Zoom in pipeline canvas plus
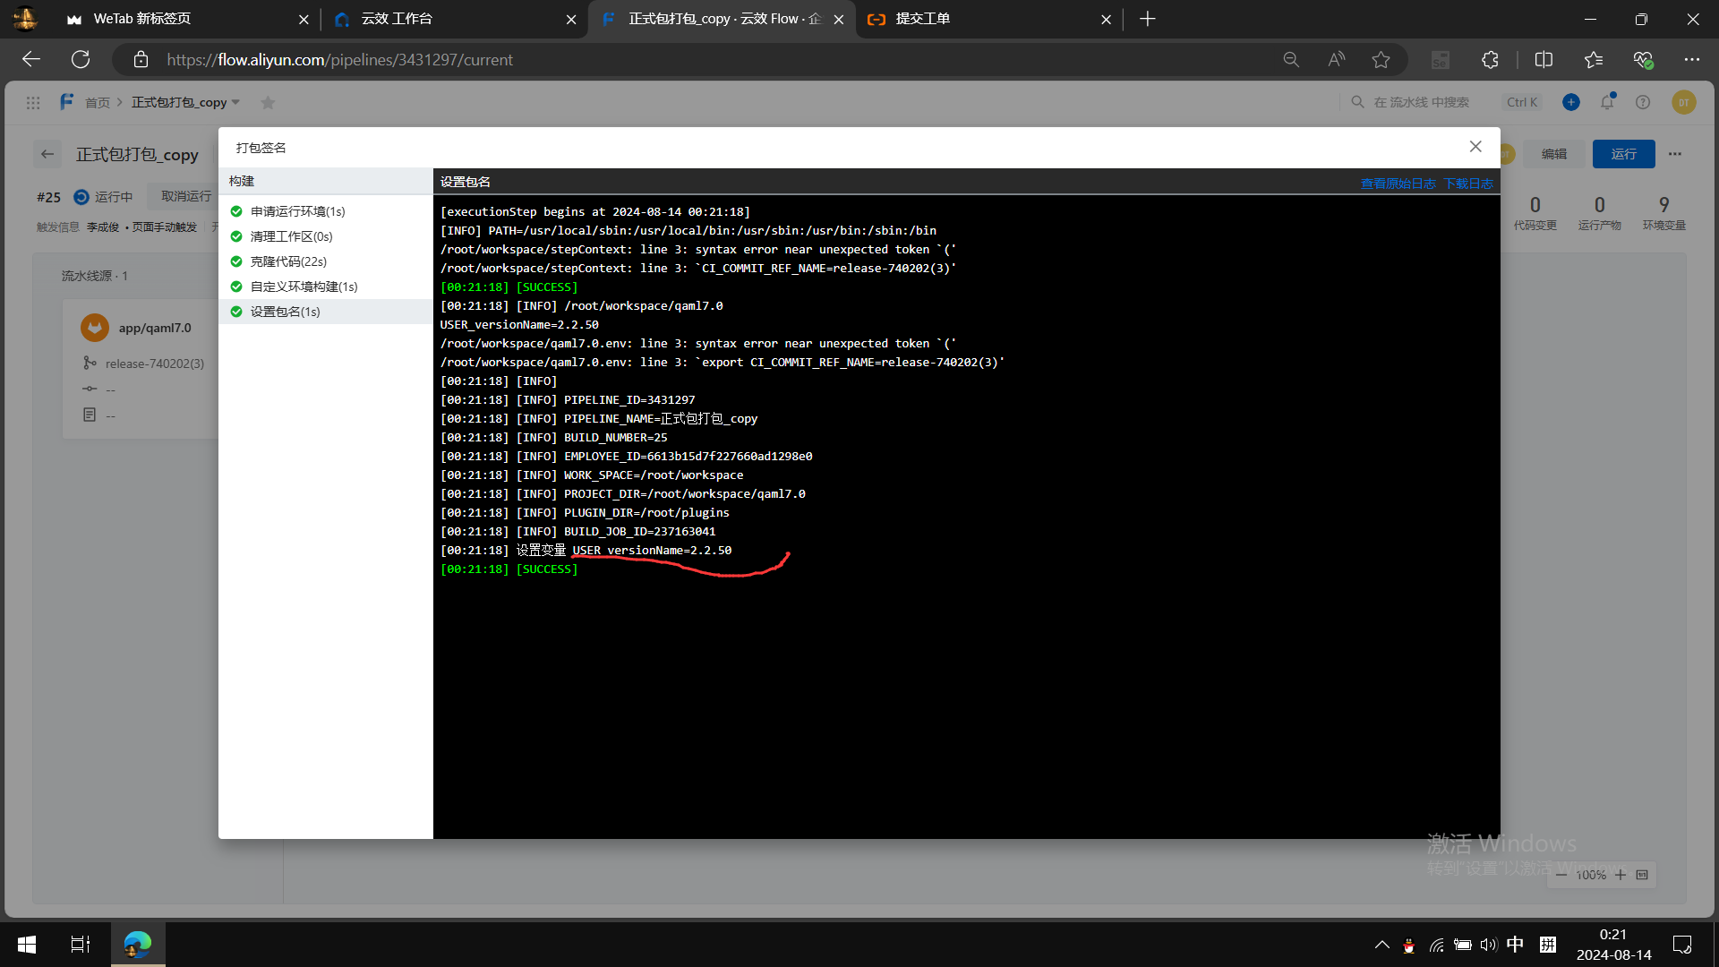1719x967 pixels. (x=1621, y=875)
